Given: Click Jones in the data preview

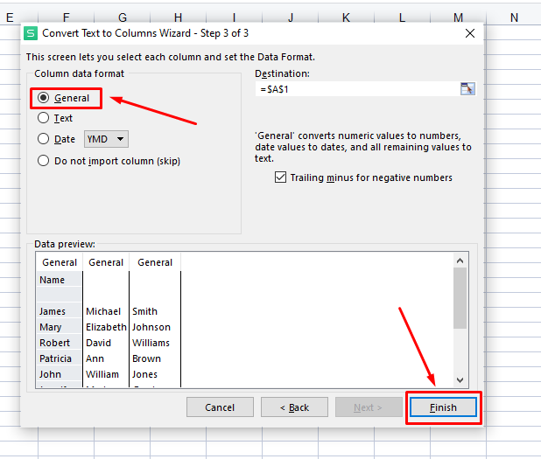Looking at the screenshot, I should 145,374.
